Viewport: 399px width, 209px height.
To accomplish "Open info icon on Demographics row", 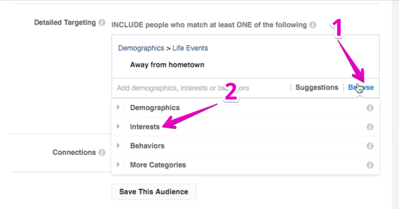I will (370, 108).
